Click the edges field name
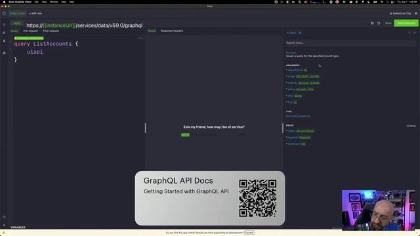This screenshot has width=420, height=236. click(291, 131)
